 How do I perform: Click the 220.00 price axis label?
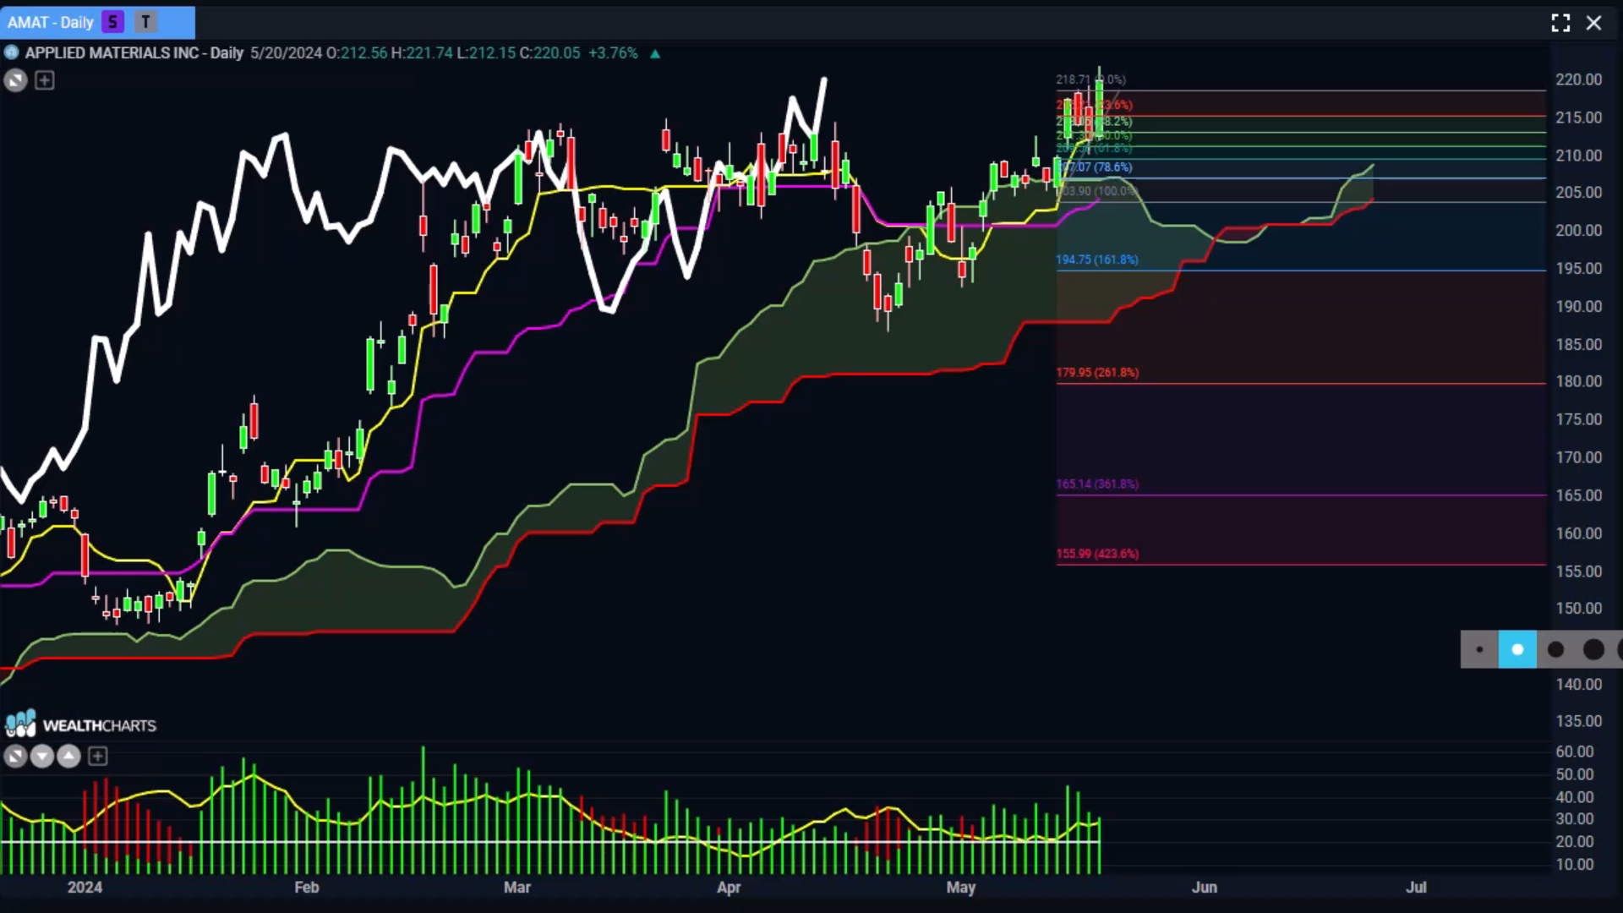point(1578,79)
